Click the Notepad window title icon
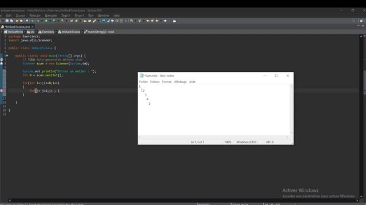The height and width of the screenshot is (205, 366). click(x=141, y=76)
